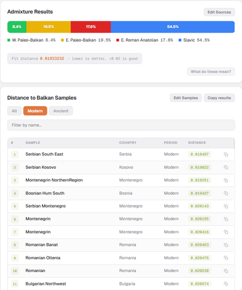Copy the Serbian Montenegro row
Screen dimensions: 242x290
(226, 206)
